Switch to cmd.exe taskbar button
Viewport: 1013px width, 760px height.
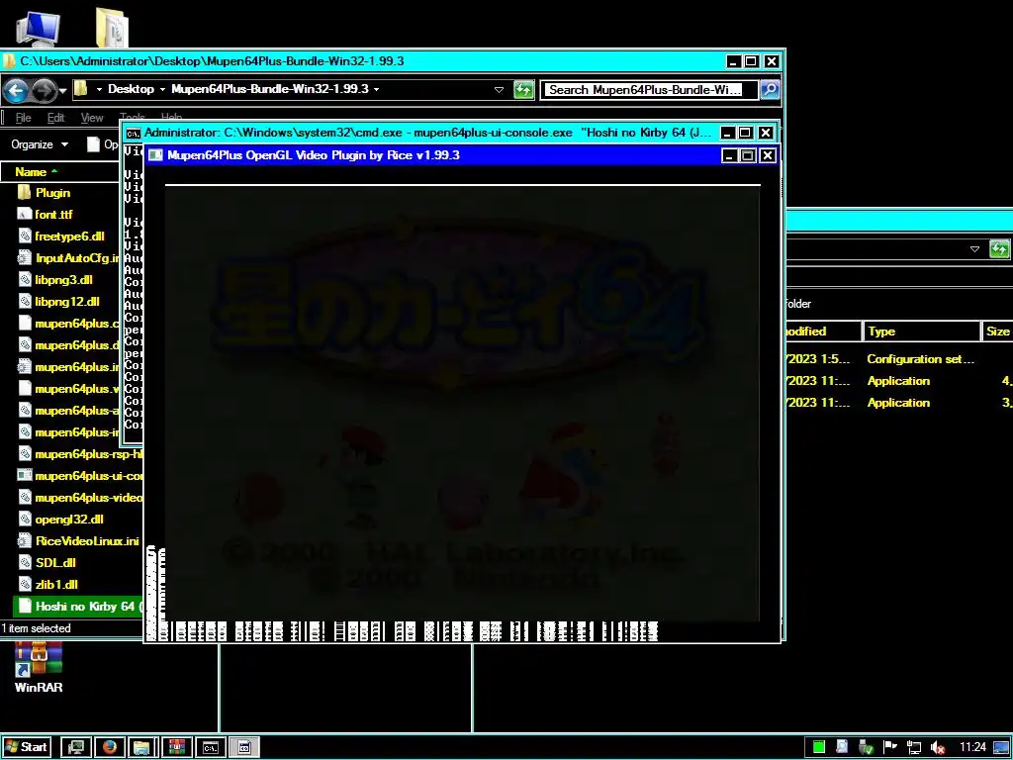pyautogui.click(x=211, y=747)
